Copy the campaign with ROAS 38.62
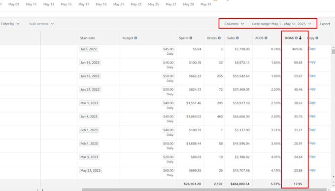This screenshot has height=191, width=335. (x=312, y=103)
